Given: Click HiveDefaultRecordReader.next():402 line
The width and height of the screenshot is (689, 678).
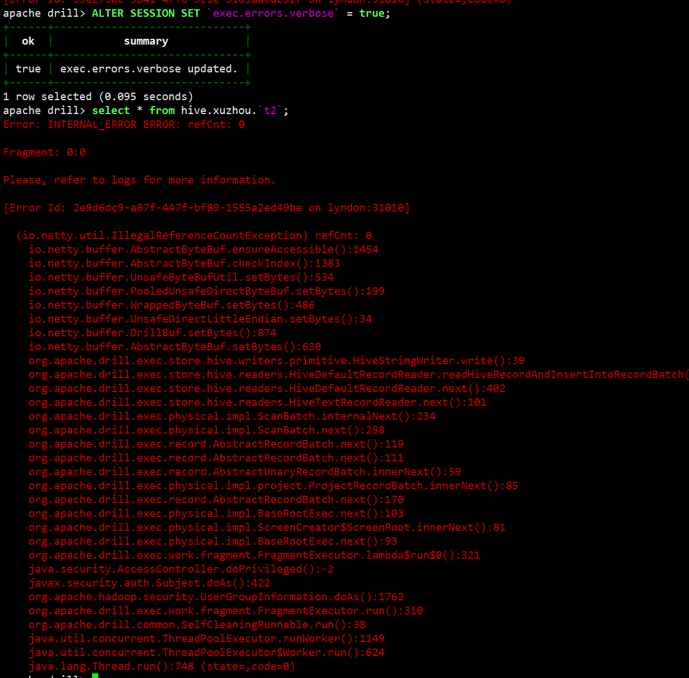Looking at the screenshot, I should (267, 389).
